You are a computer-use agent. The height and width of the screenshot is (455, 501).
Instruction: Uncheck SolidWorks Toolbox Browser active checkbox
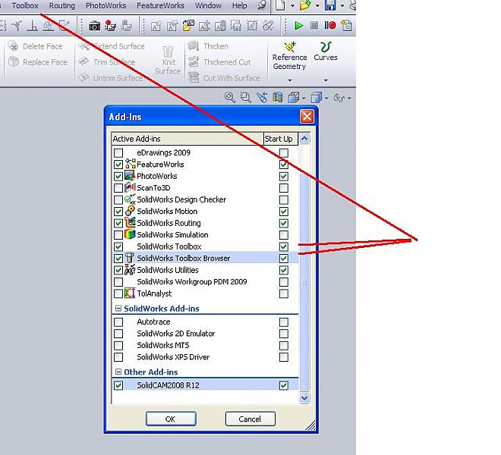point(118,259)
